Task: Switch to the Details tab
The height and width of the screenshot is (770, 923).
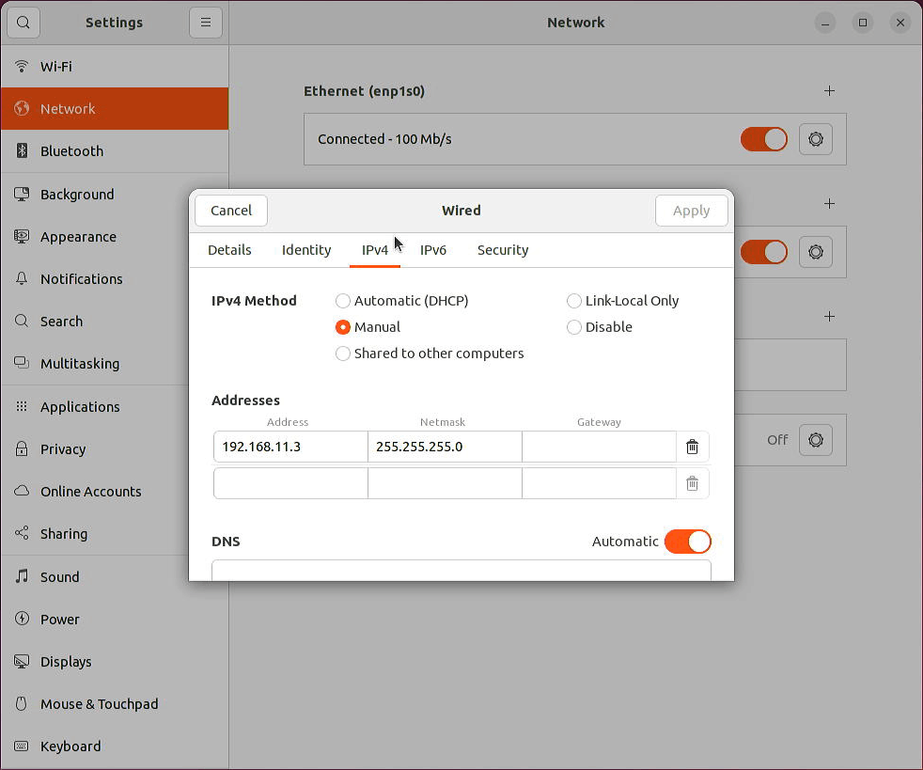Action: (229, 250)
